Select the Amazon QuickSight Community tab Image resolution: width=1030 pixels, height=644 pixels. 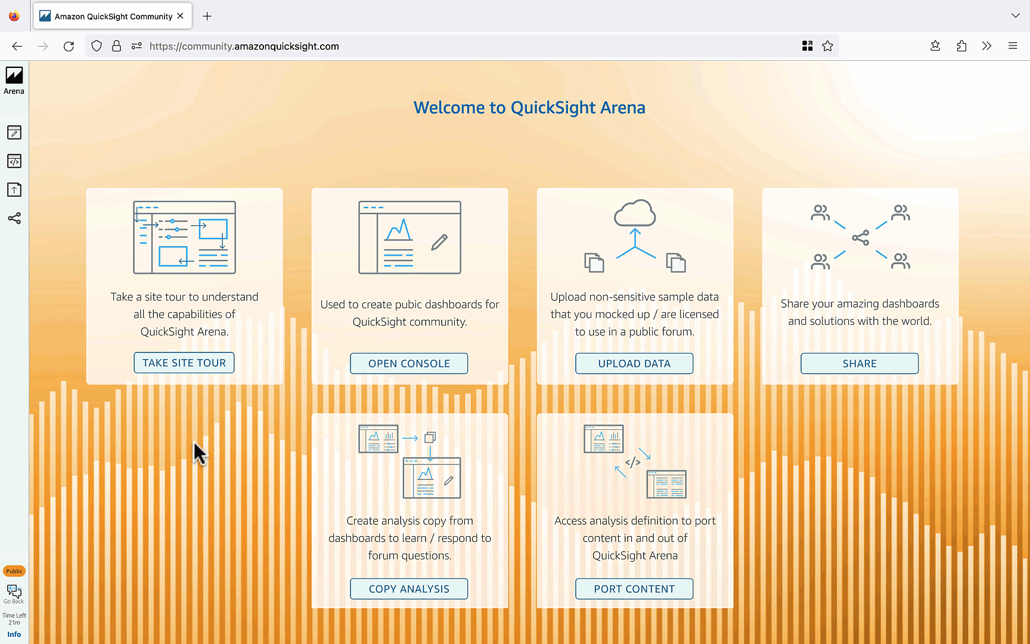pyautogui.click(x=113, y=16)
